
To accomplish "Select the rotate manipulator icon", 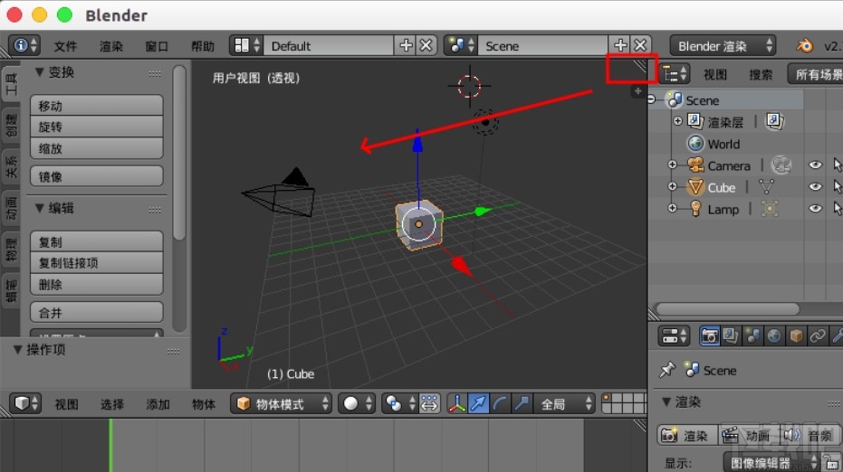I will pyautogui.click(x=500, y=403).
